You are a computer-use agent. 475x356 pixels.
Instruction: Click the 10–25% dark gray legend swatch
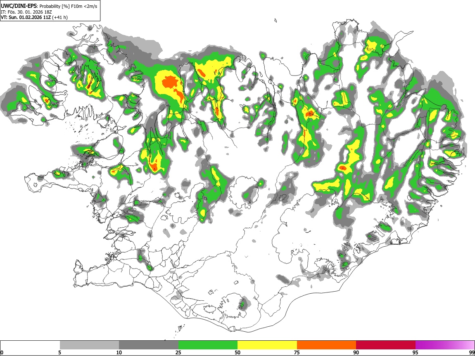pos(149,345)
